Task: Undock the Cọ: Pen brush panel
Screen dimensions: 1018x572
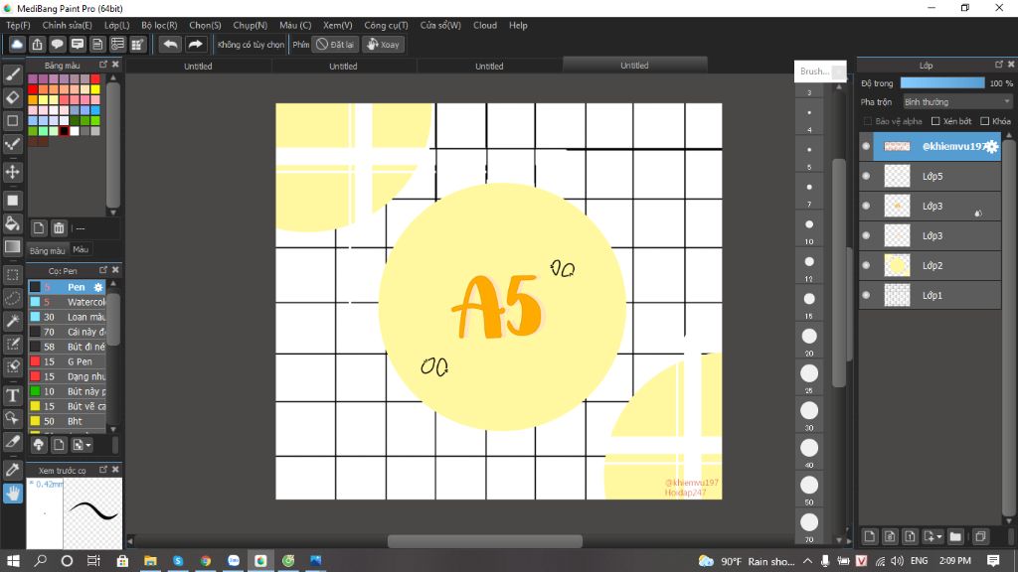Action: point(103,270)
